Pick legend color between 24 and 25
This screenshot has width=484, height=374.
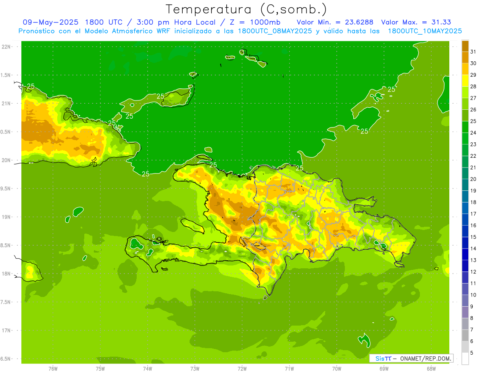pyautogui.click(x=465, y=127)
